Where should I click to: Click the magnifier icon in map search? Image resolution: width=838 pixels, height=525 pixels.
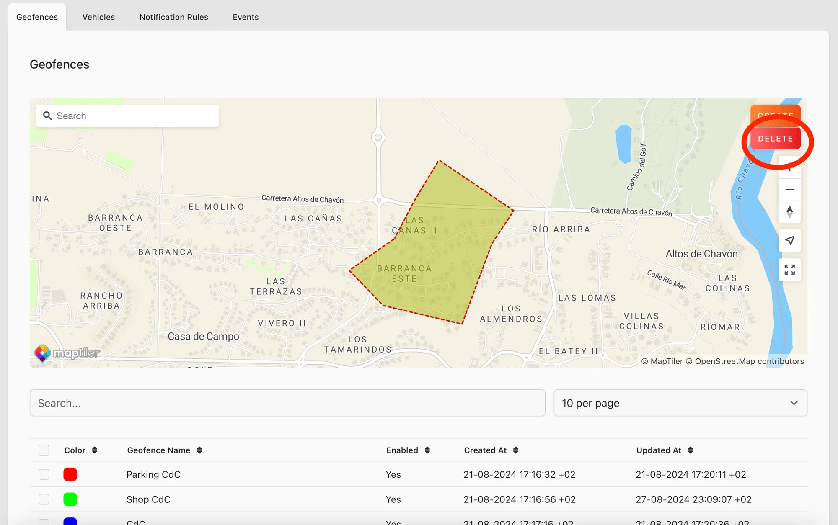click(47, 116)
